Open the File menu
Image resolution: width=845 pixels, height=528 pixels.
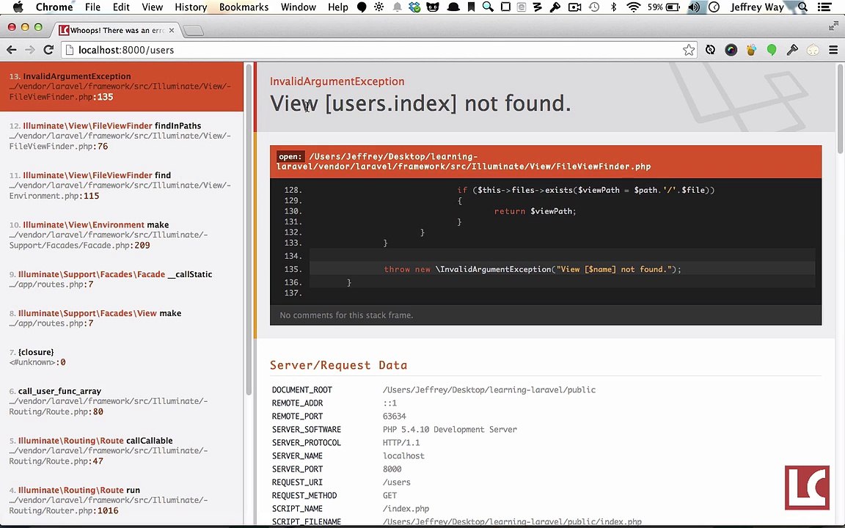point(92,7)
